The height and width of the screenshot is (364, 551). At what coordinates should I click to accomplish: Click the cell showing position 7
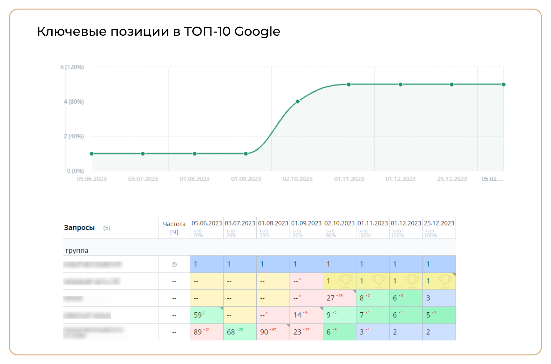[x=372, y=315]
